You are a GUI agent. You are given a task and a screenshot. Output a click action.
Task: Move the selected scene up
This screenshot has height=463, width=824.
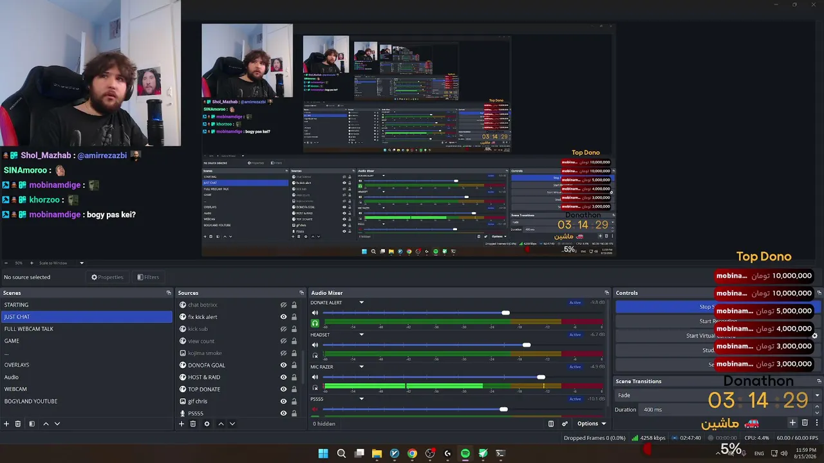[46, 424]
